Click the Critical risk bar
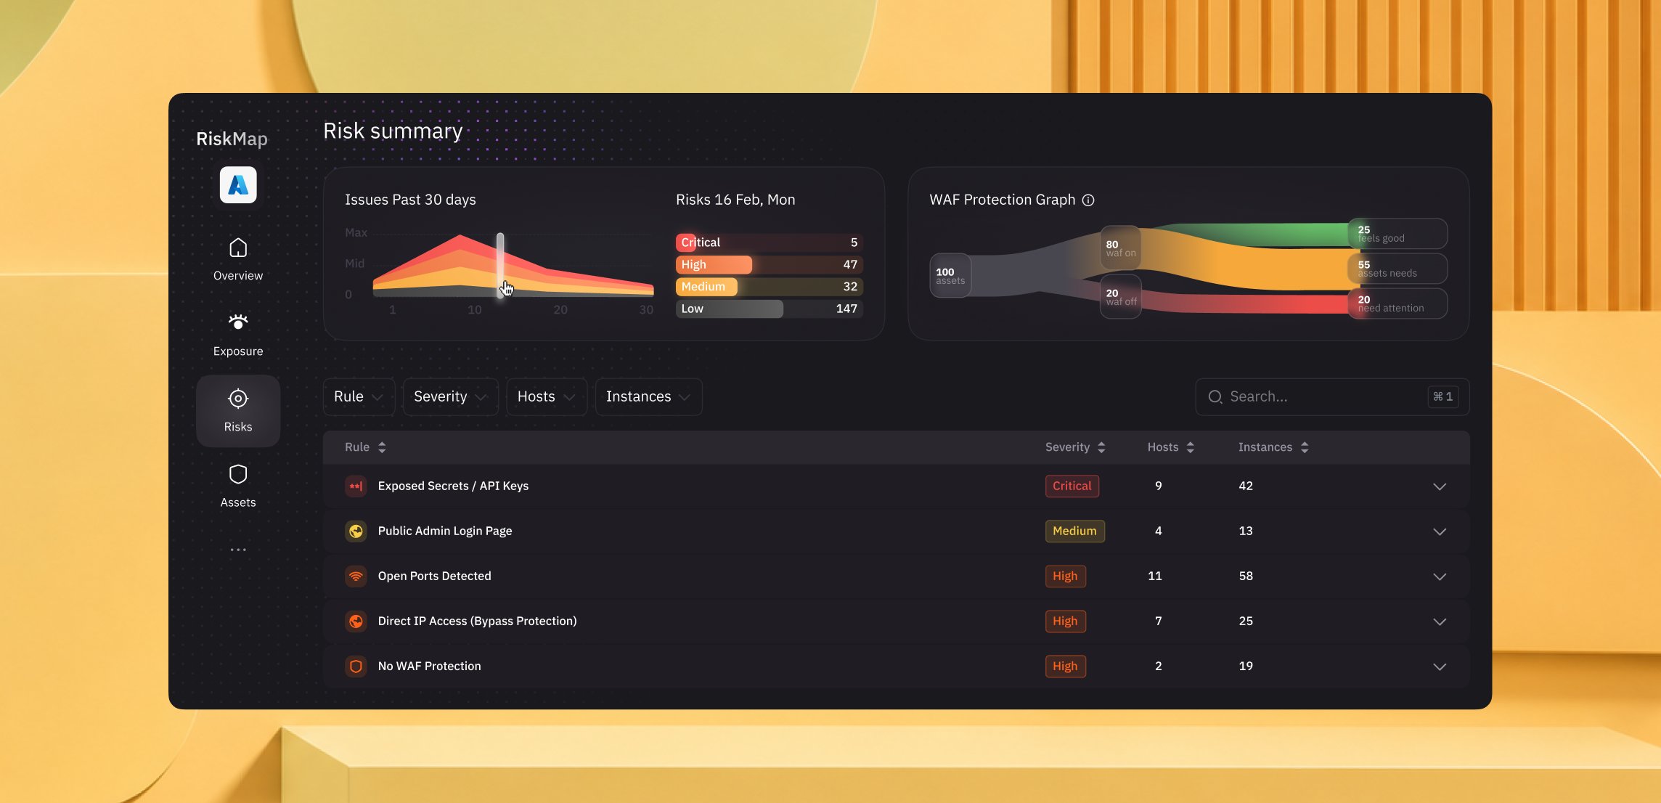1661x803 pixels. pos(769,242)
